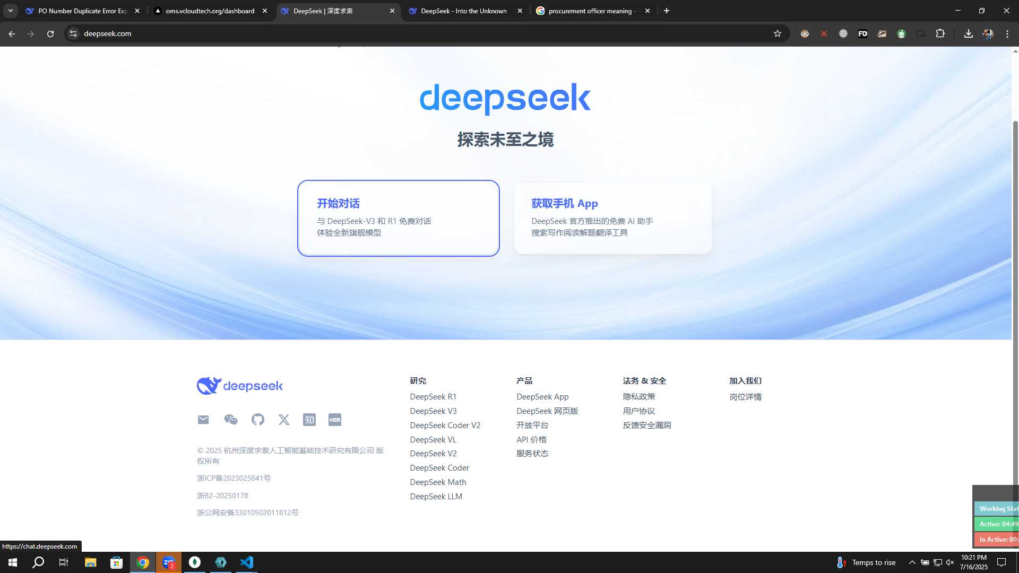
Task: Open the DeepSeek App product link
Action: tap(542, 397)
